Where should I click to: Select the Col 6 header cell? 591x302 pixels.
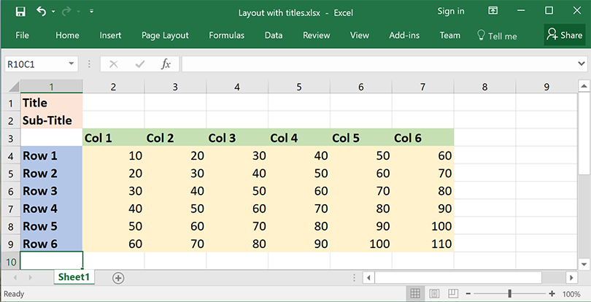[423, 138]
